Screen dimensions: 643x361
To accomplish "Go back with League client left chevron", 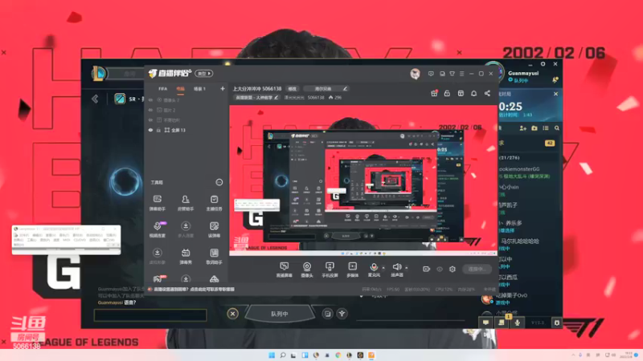I will click(x=95, y=99).
